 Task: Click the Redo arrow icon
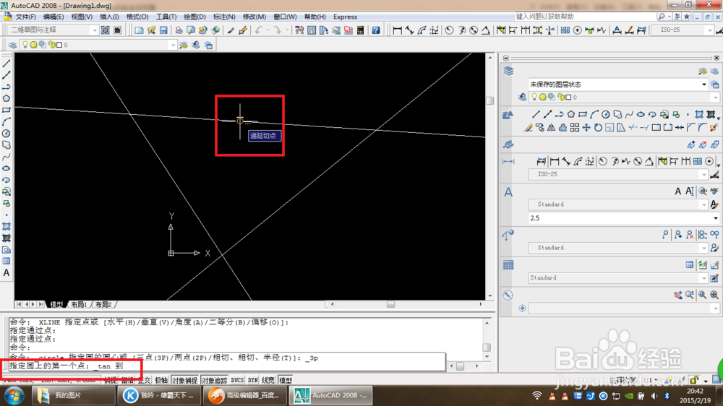pos(277,30)
